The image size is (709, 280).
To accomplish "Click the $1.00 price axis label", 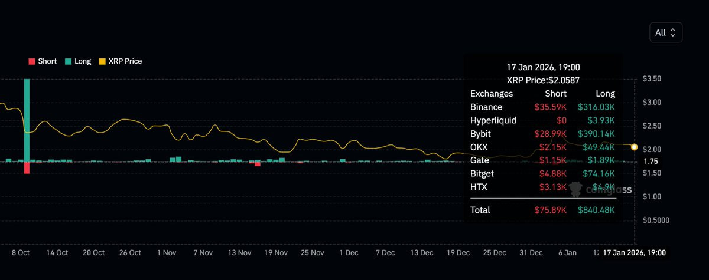I will pyautogui.click(x=652, y=196).
